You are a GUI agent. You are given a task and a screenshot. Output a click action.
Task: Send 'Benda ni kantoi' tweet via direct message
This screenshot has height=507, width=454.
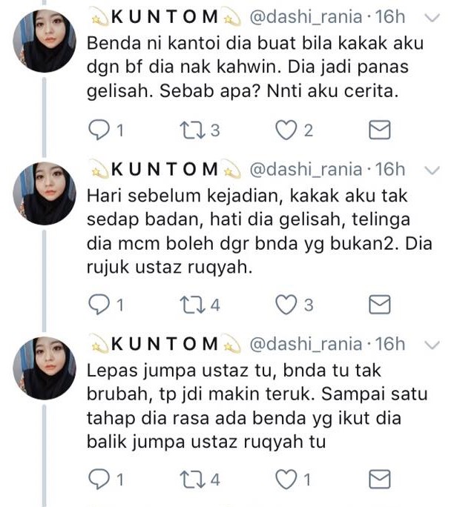(x=380, y=130)
